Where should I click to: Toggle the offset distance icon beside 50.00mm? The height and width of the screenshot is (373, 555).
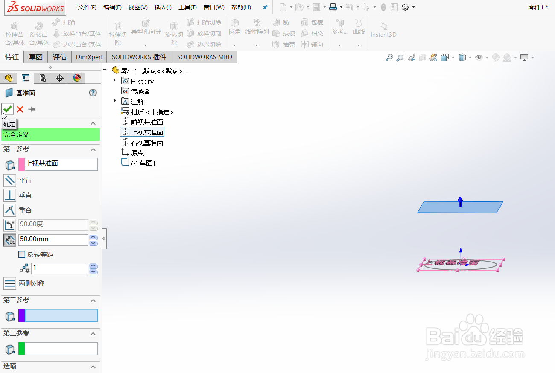tap(10, 240)
